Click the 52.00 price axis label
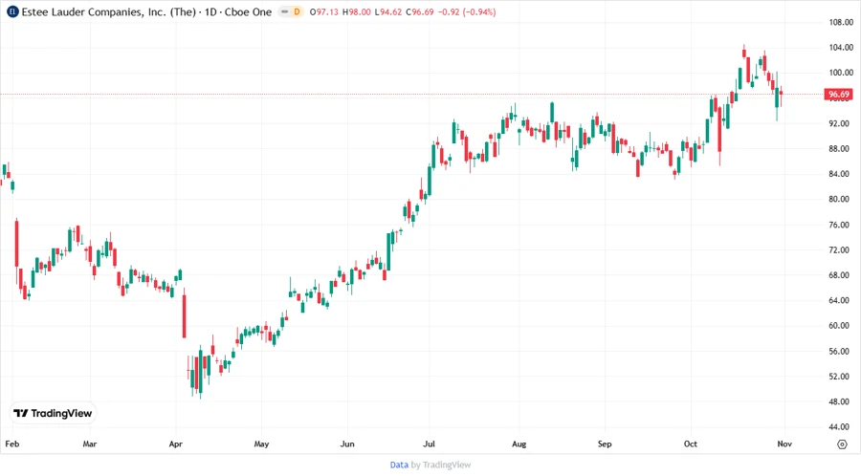 click(x=841, y=377)
